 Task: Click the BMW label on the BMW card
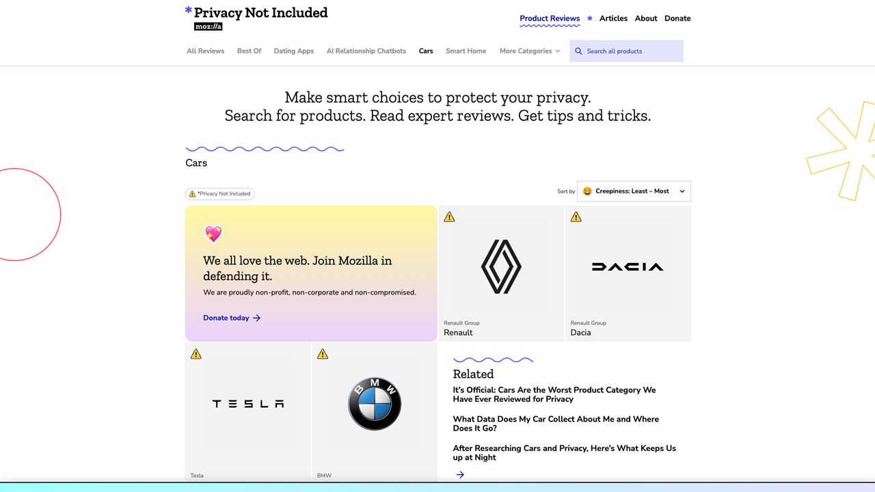click(x=324, y=476)
